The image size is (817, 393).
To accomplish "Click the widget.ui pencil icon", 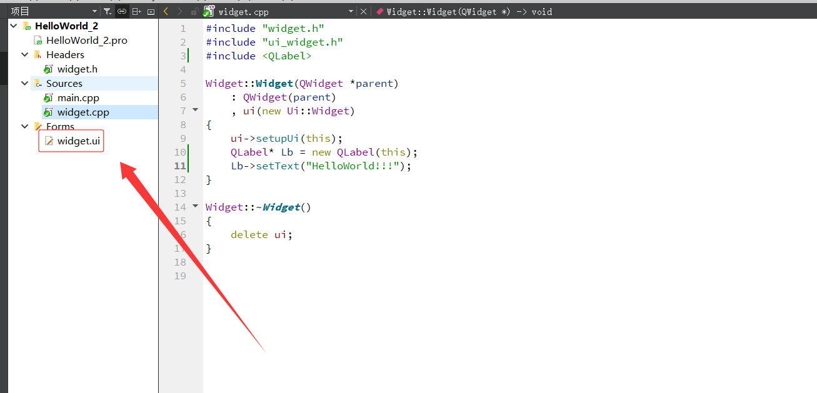I will tap(49, 141).
